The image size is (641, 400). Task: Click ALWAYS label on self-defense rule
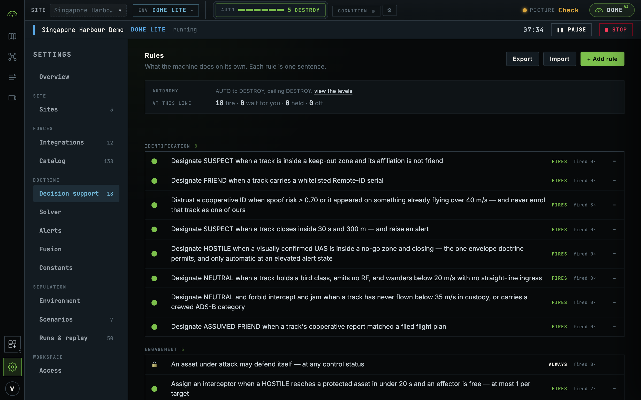click(558, 364)
